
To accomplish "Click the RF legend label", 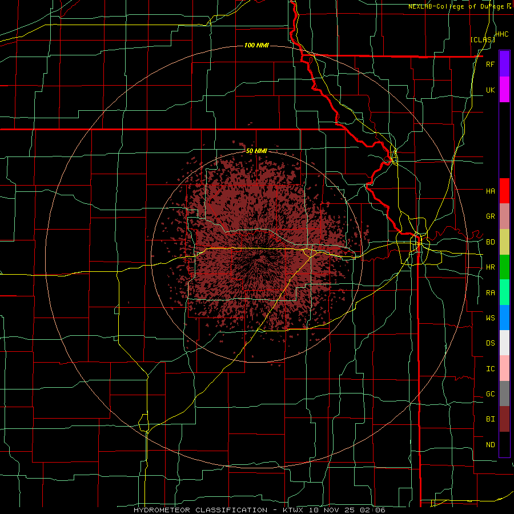I will [490, 64].
